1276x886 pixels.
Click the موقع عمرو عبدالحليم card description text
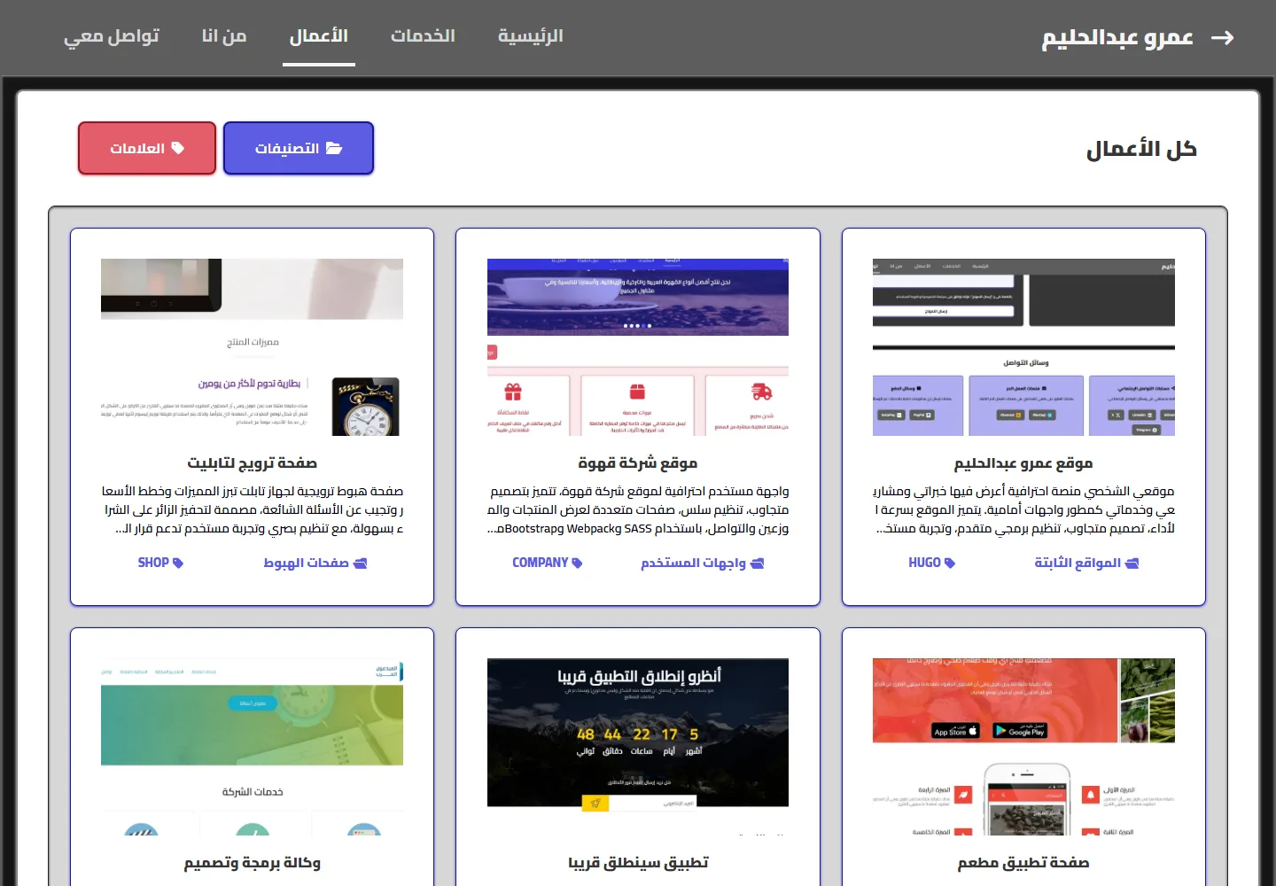pos(1023,509)
